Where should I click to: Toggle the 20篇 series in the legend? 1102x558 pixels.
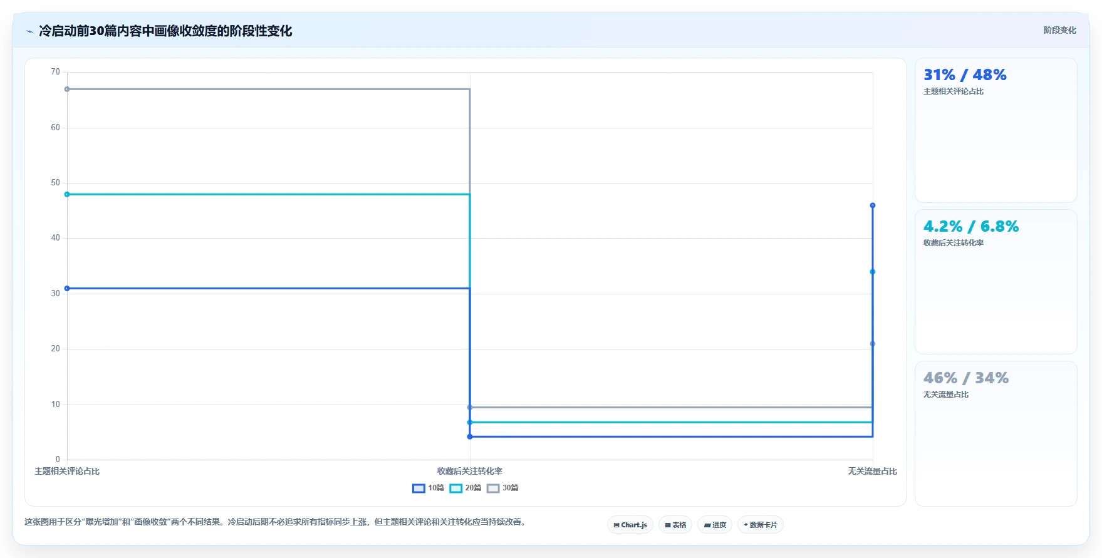(465, 488)
